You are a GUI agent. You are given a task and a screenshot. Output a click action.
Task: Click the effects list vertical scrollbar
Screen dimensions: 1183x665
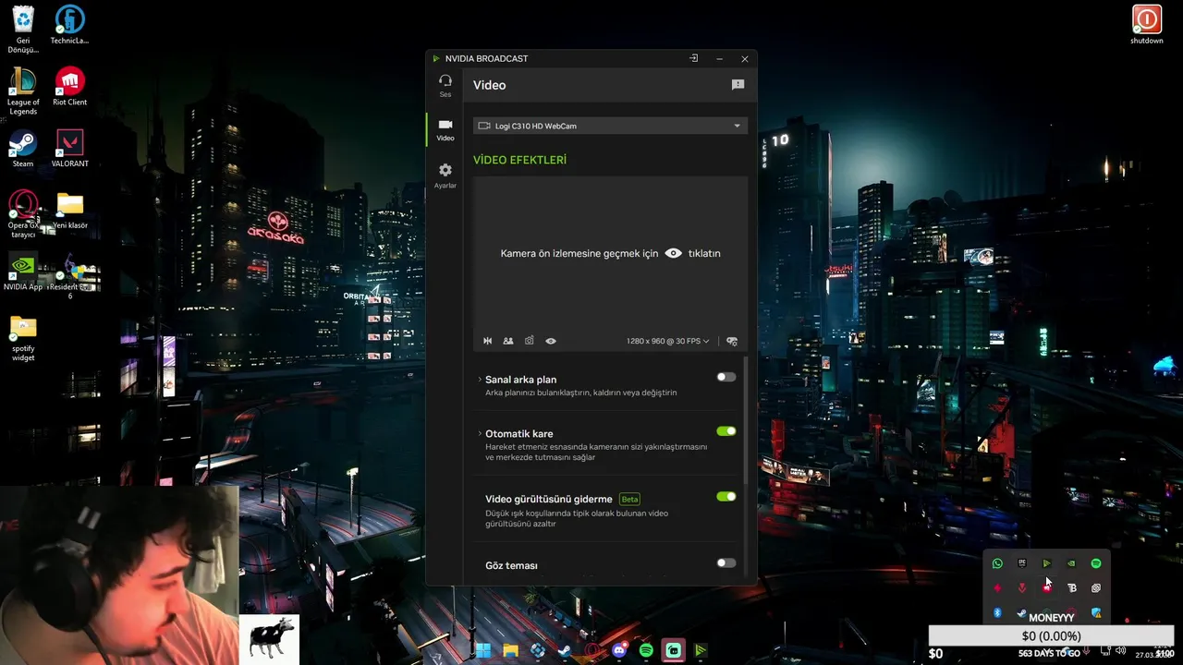(745, 420)
